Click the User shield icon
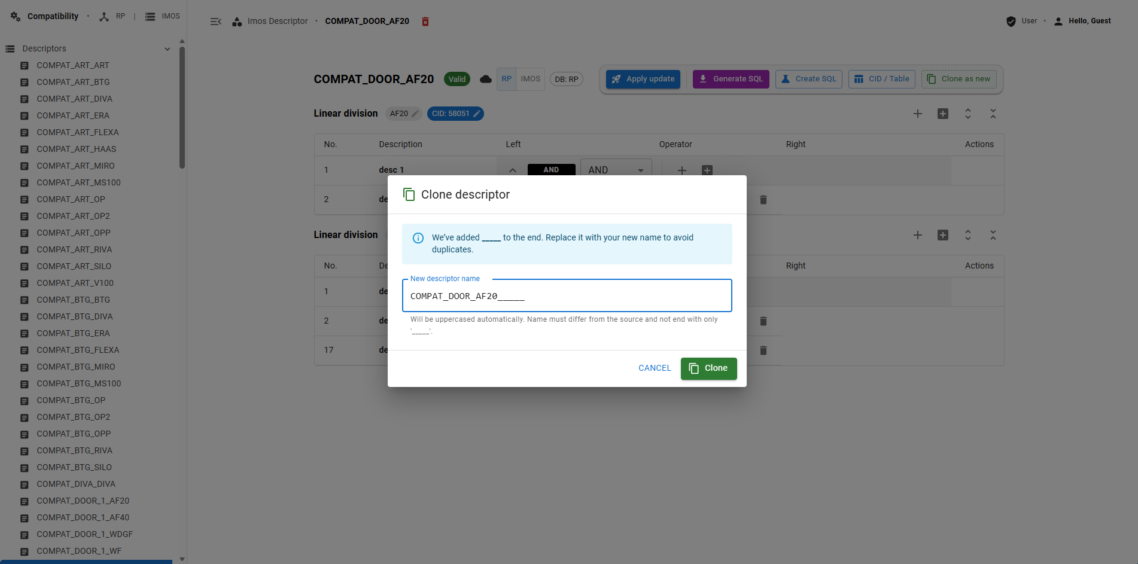This screenshot has height=564, width=1138. (x=1011, y=22)
